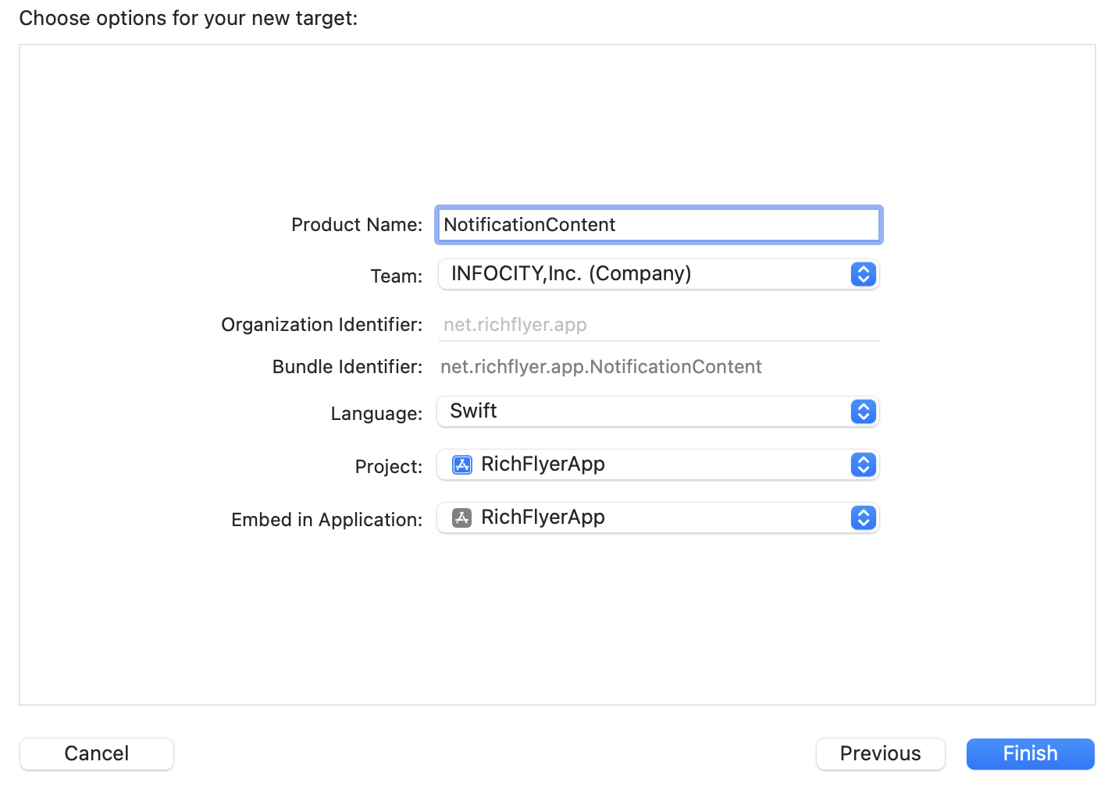Click the 'Organization Identifier:' label
Image resolution: width=1115 pixels, height=790 pixels.
point(322,325)
